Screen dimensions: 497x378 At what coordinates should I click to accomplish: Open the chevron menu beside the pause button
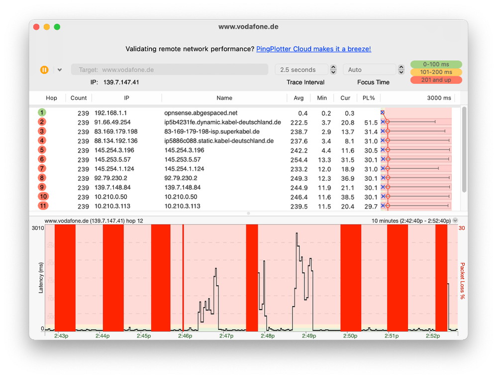tap(59, 70)
